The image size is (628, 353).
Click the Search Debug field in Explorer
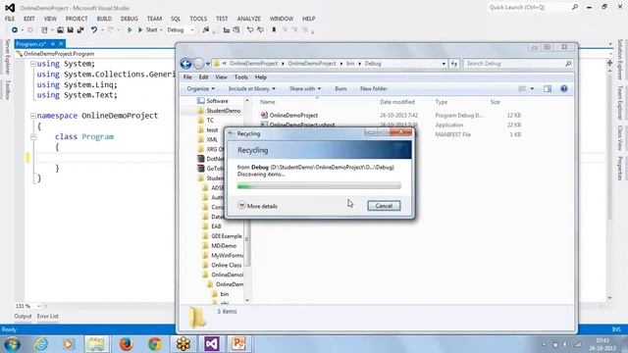(x=517, y=64)
